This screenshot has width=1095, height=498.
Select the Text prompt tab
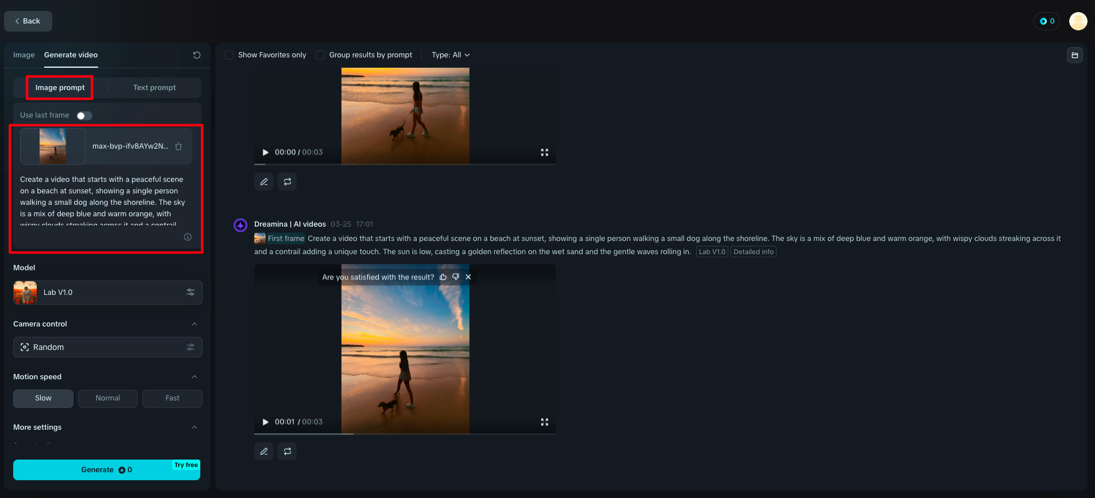[154, 88]
